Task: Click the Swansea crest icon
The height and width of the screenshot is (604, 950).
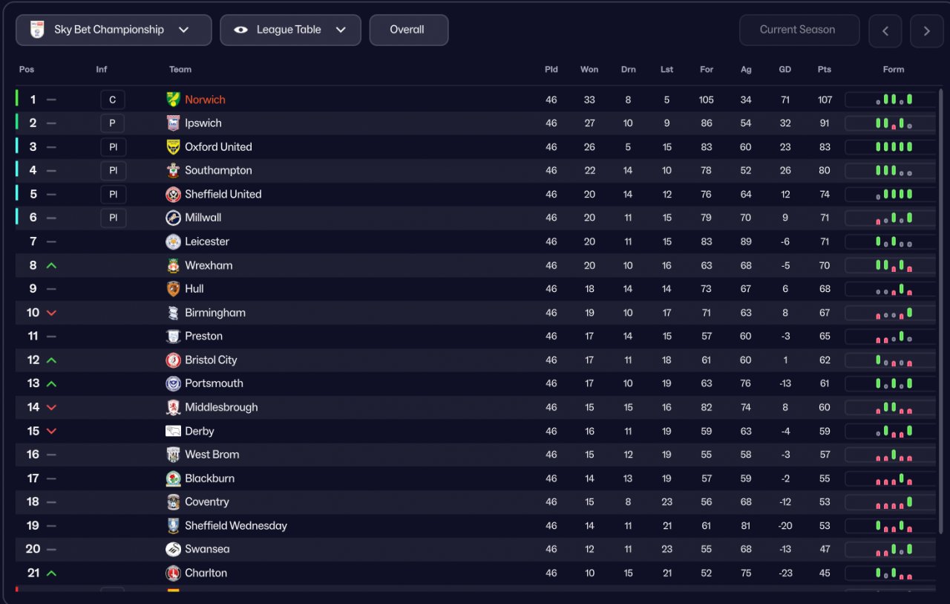Action: click(x=173, y=549)
